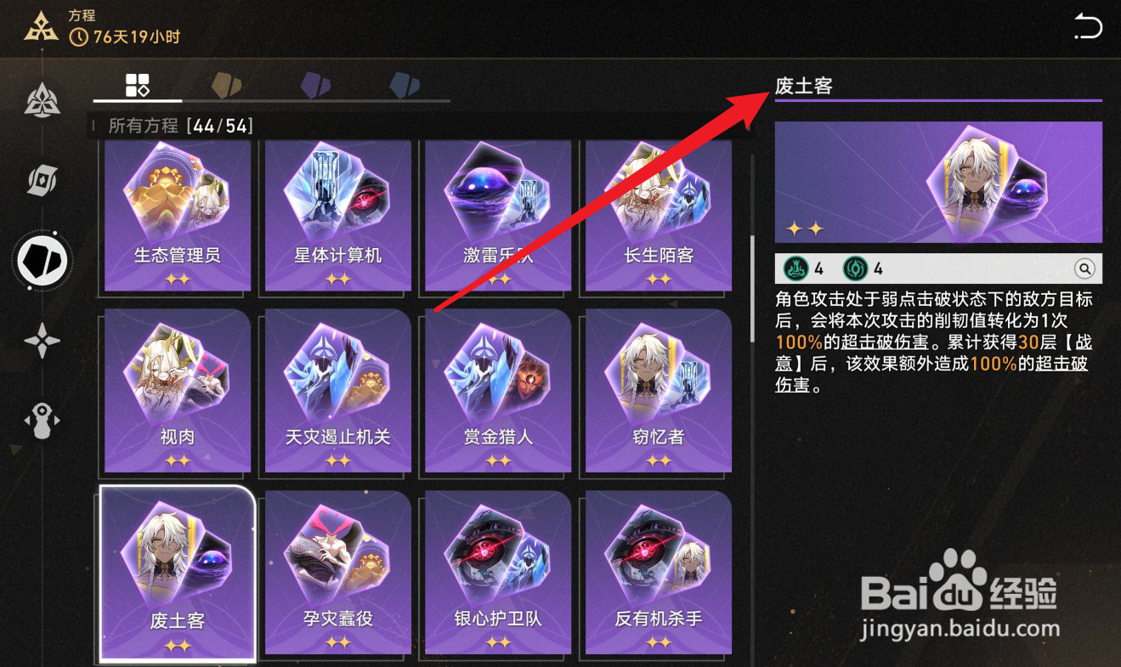
Task: Switch to the all-equations grid tab
Action: [138, 84]
